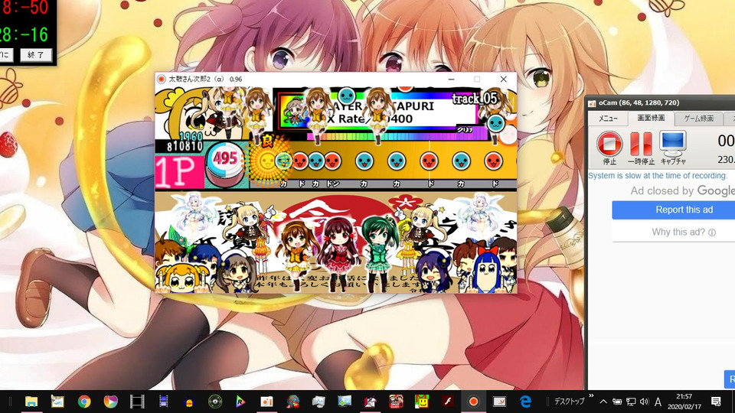Launch Microsoft Edge from the taskbar
The image size is (735, 413).
point(525,402)
